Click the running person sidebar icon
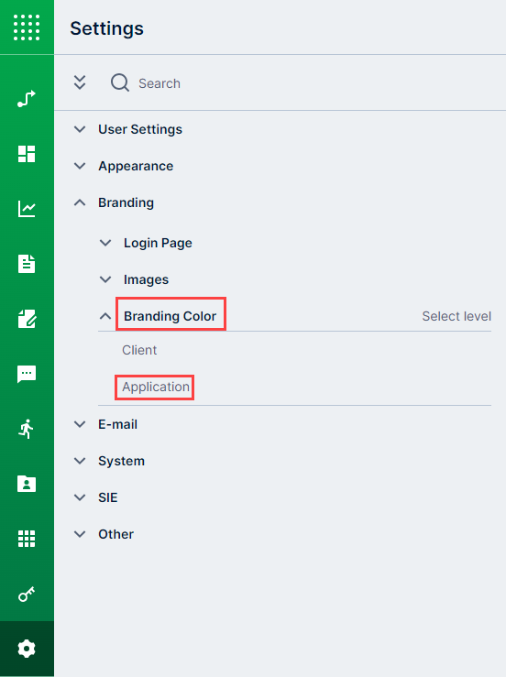Viewport: 506px width, 677px height. [27, 429]
